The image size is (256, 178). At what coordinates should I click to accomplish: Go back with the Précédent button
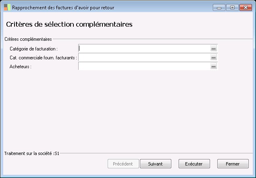pos(123,164)
